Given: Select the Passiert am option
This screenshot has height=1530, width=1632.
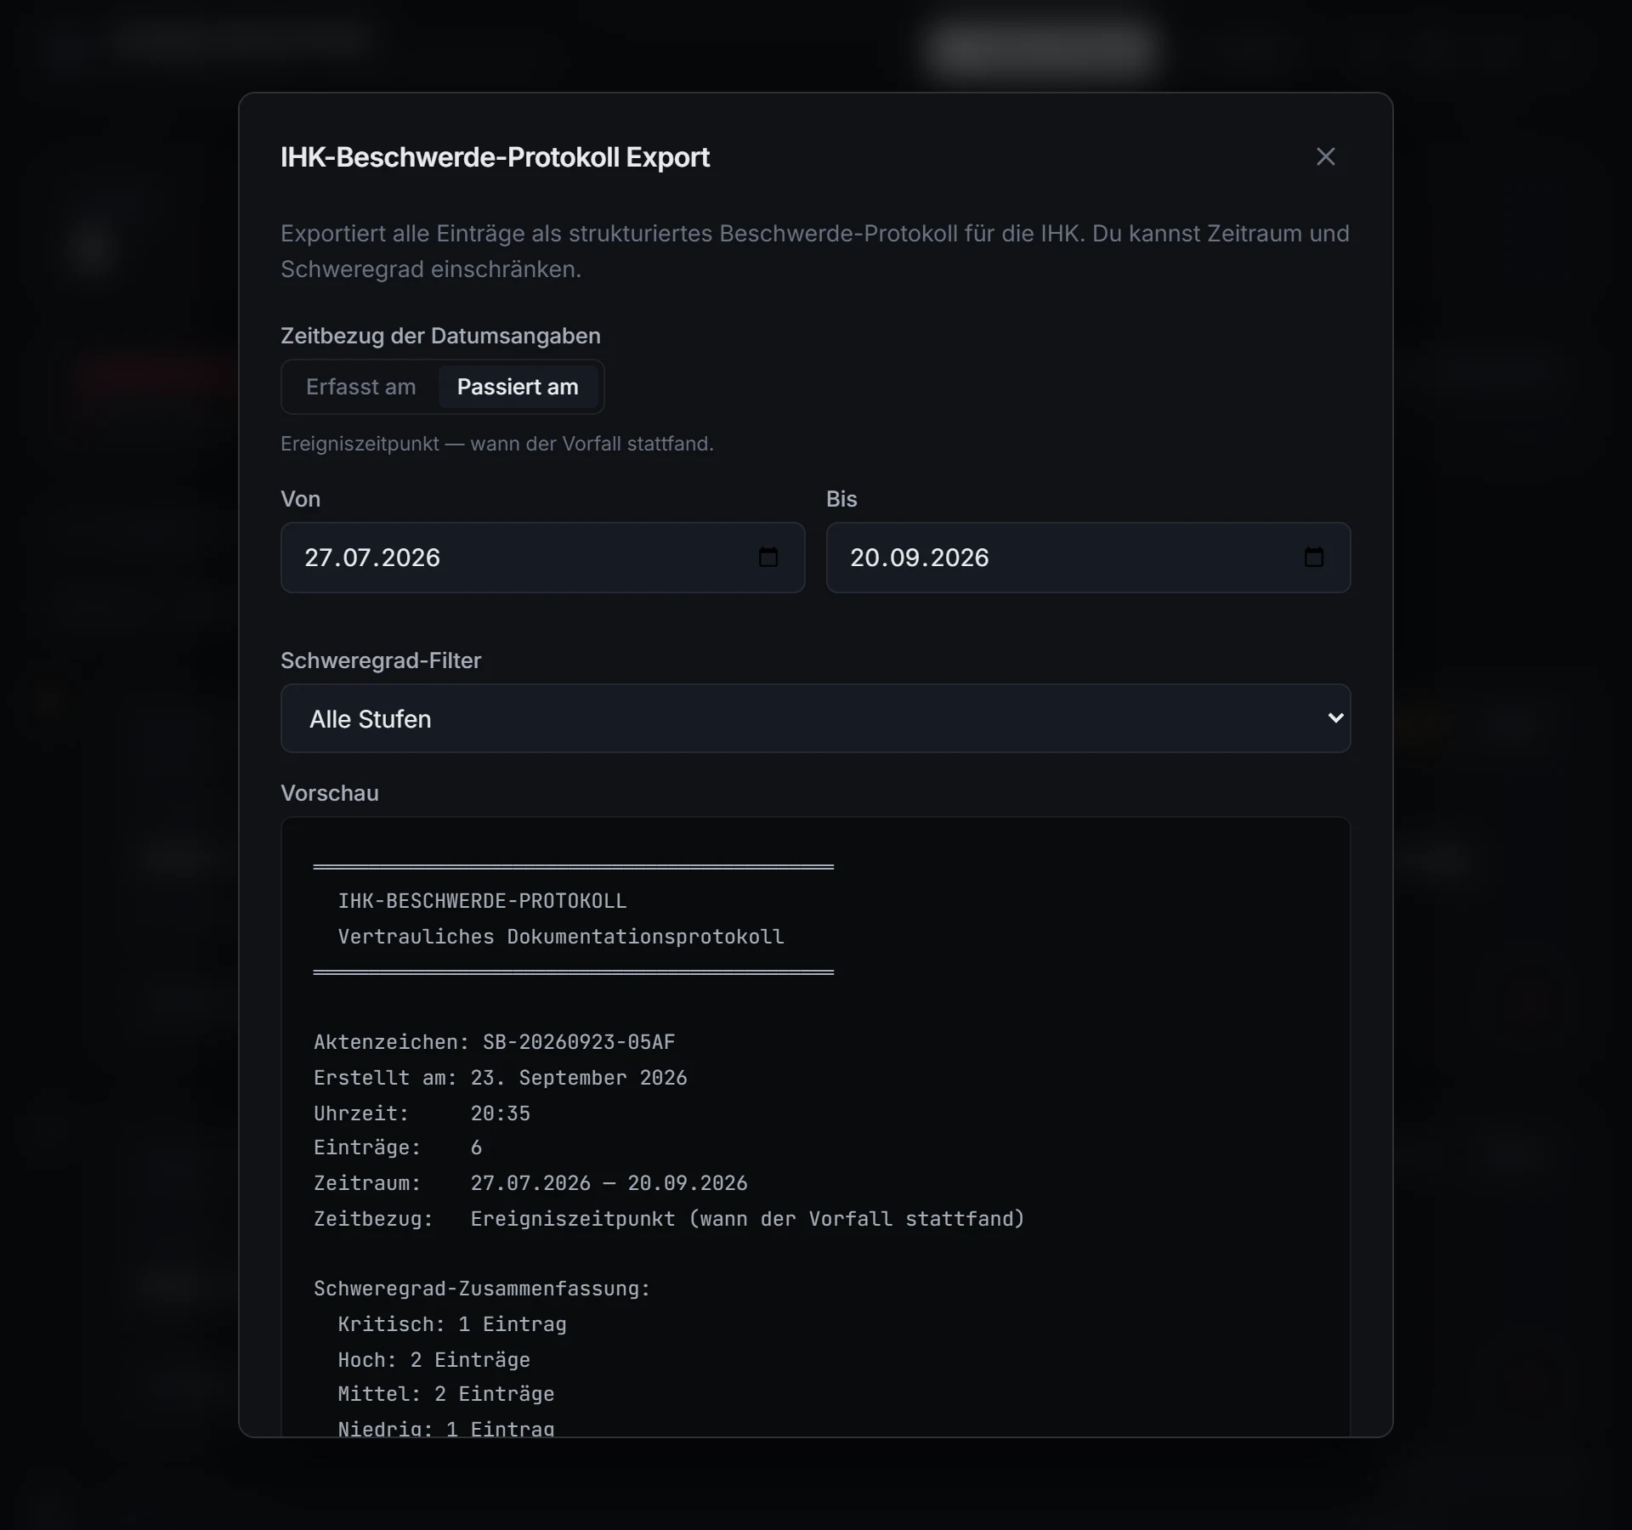Looking at the screenshot, I should [518, 388].
